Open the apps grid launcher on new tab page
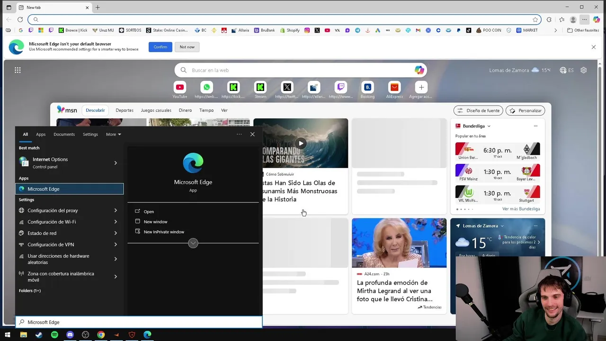The image size is (606, 341). pyautogui.click(x=18, y=70)
